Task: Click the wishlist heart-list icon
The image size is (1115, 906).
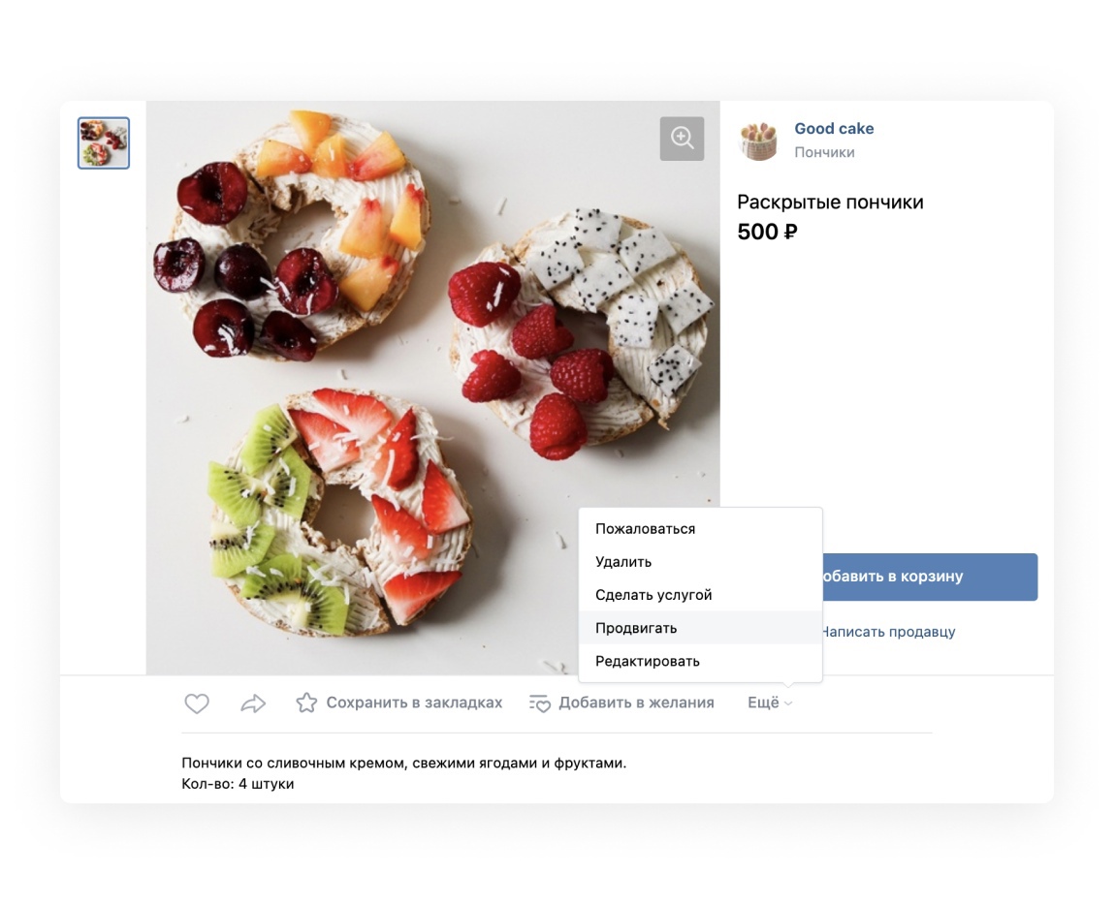Action: (x=540, y=703)
